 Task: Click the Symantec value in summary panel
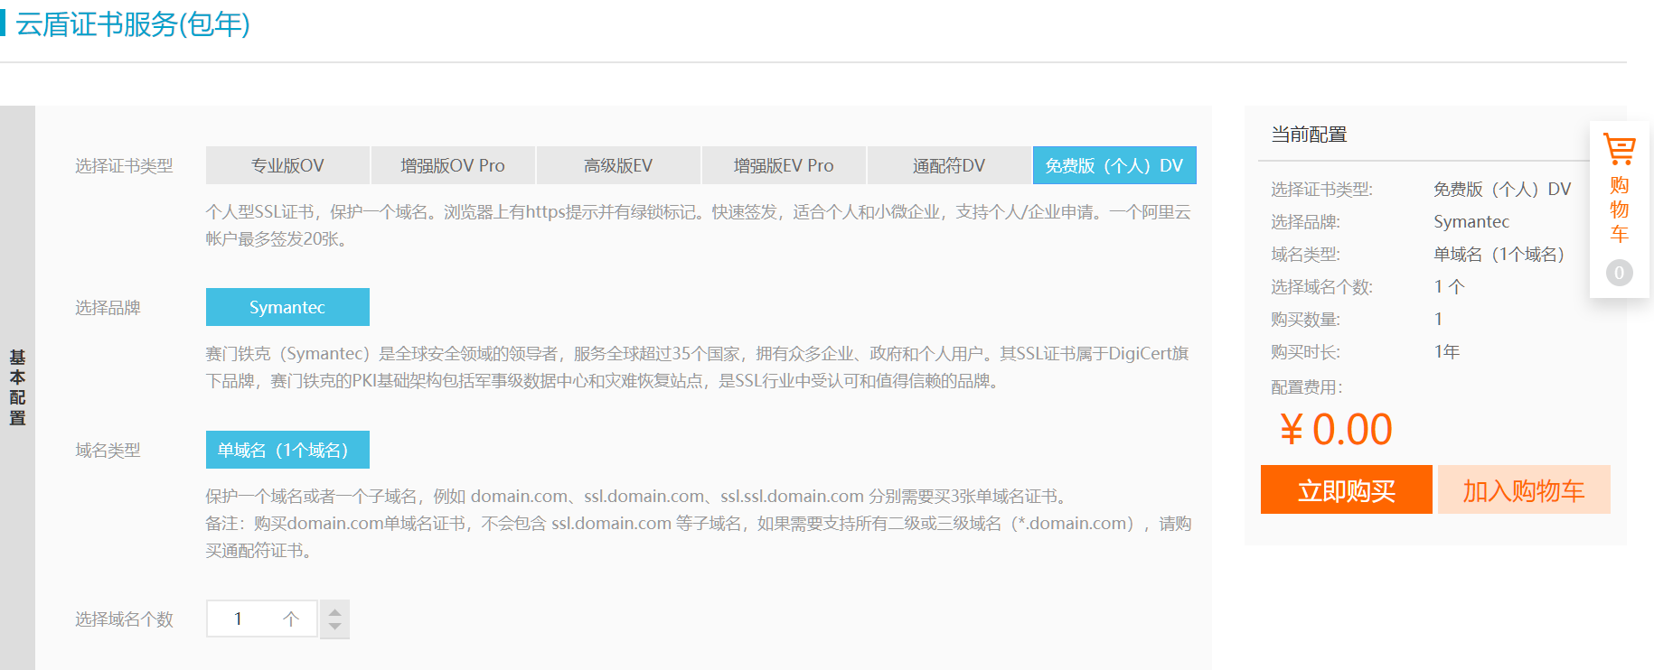pyautogui.click(x=1471, y=222)
